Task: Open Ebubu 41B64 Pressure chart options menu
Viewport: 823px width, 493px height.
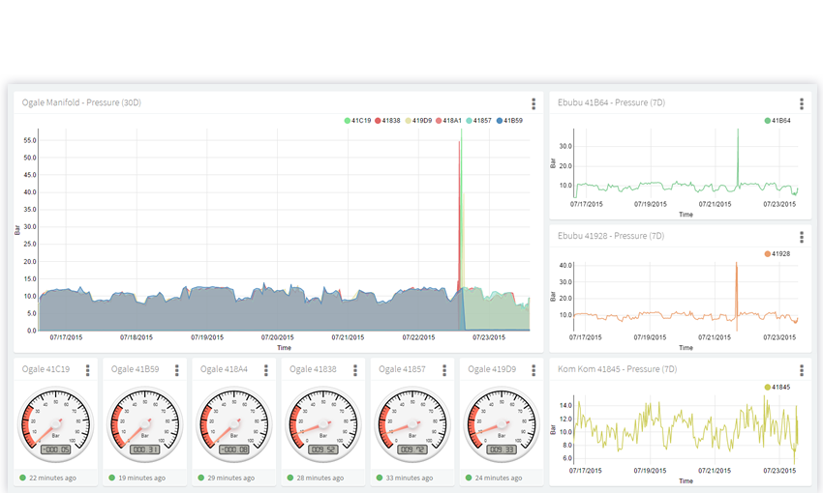Action: tap(801, 104)
